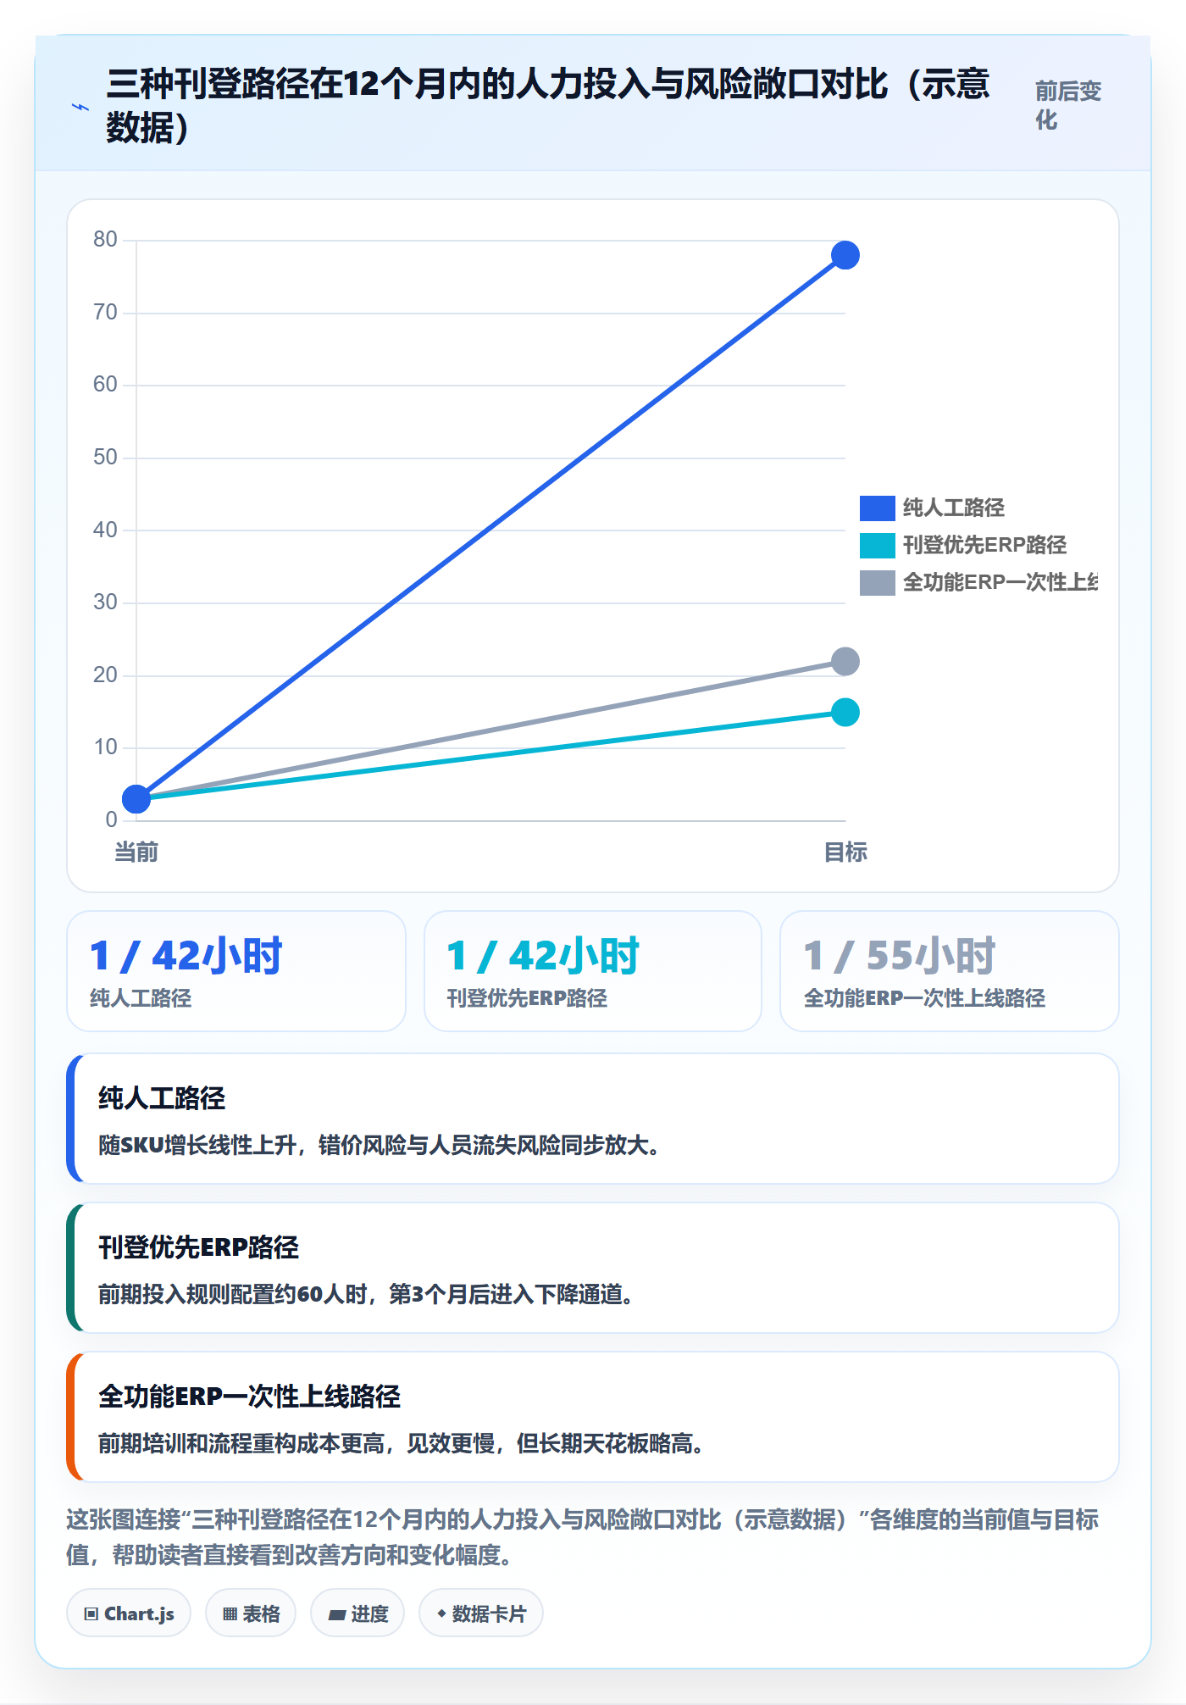Click the 当前 x-axis label

tap(136, 852)
